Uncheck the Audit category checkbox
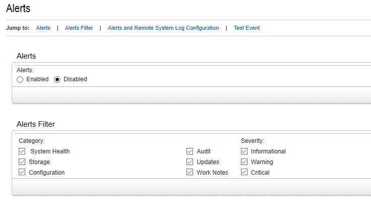The width and height of the screenshot is (371, 206). click(190, 151)
